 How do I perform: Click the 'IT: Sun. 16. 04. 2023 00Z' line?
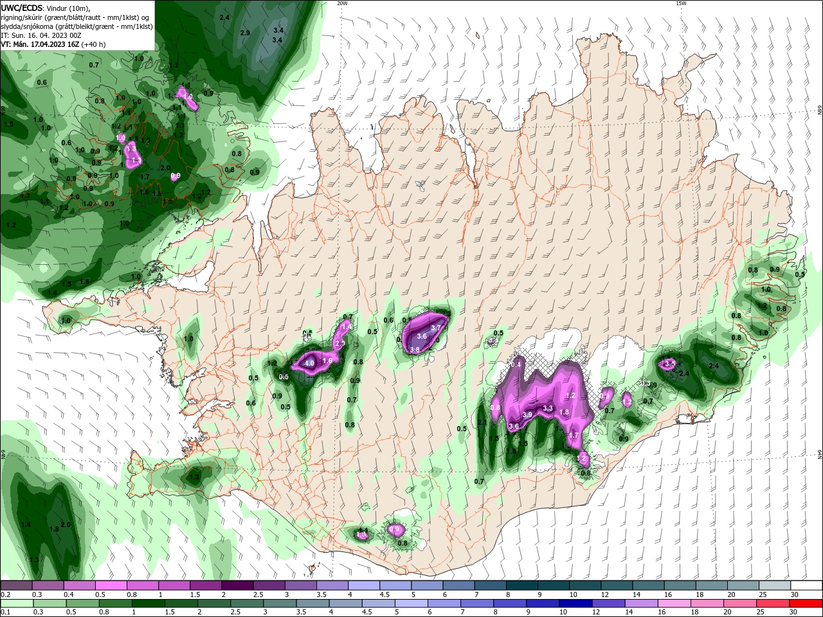tap(41, 35)
